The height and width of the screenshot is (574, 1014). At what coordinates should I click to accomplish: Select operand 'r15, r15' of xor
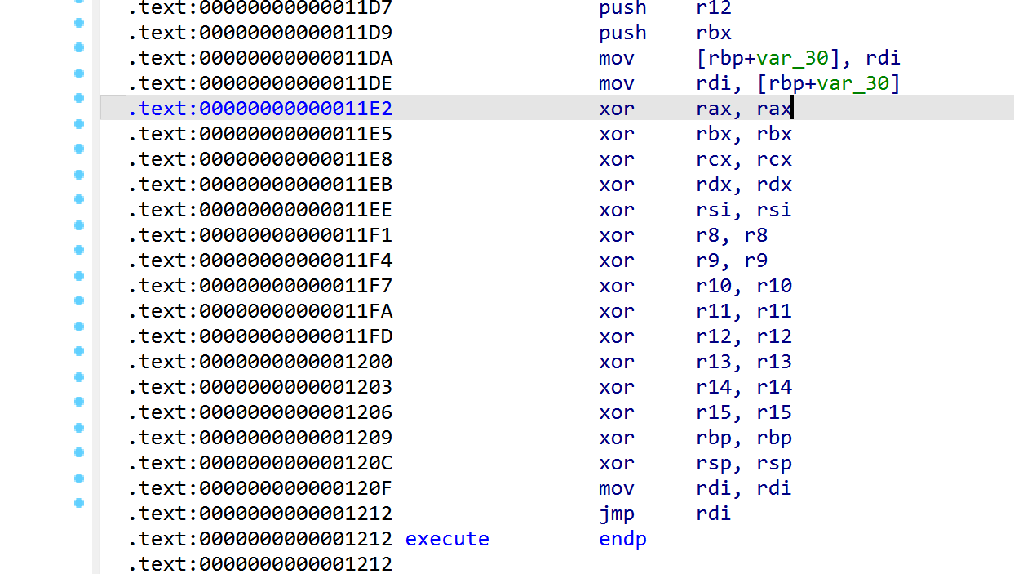739,412
